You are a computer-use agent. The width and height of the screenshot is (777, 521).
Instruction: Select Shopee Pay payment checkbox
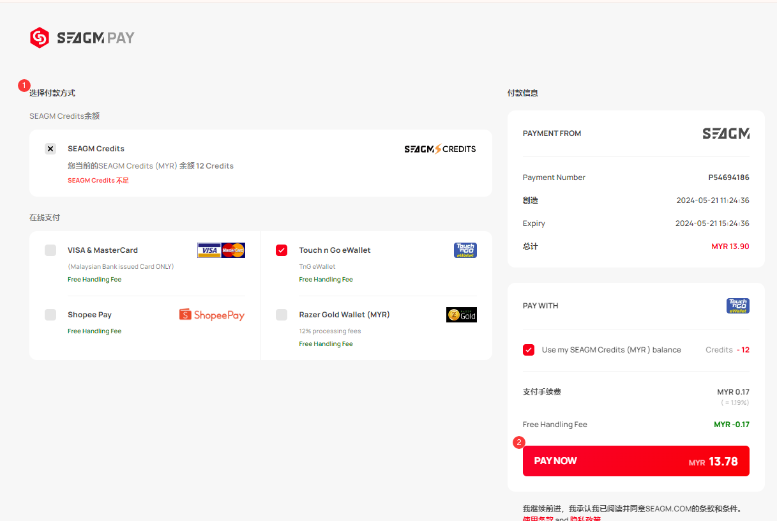tap(50, 315)
